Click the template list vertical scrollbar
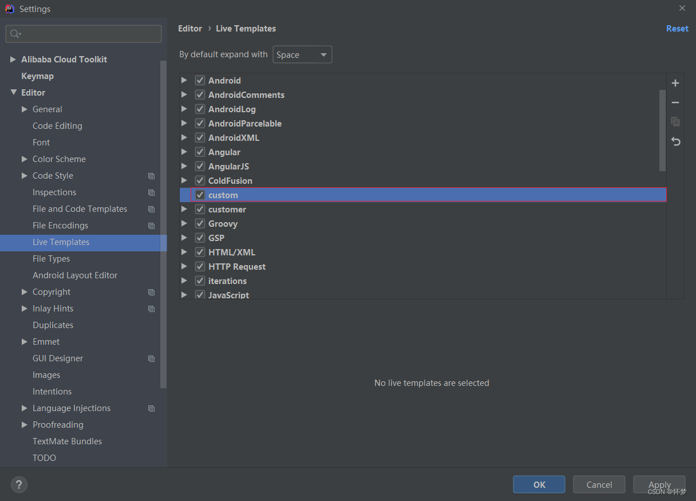Image resolution: width=696 pixels, height=501 pixels. (x=663, y=131)
